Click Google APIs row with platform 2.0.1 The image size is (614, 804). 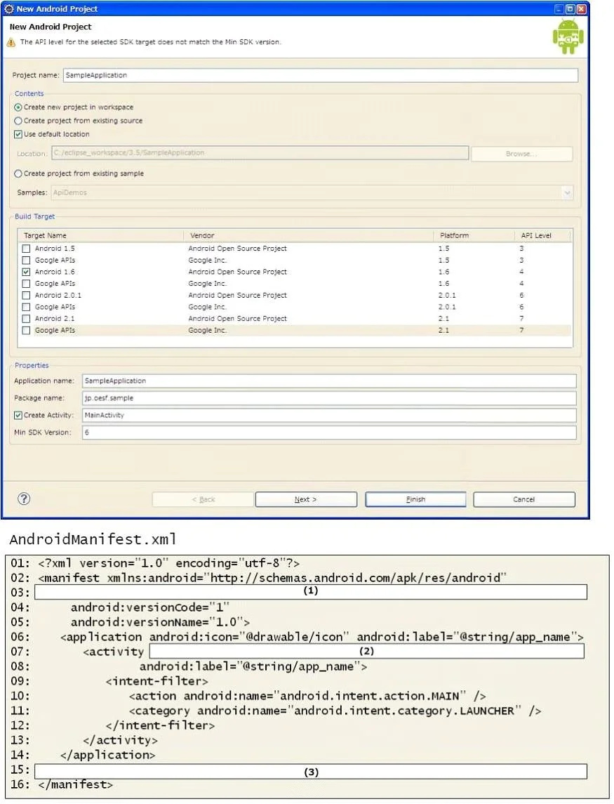(295, 307)
